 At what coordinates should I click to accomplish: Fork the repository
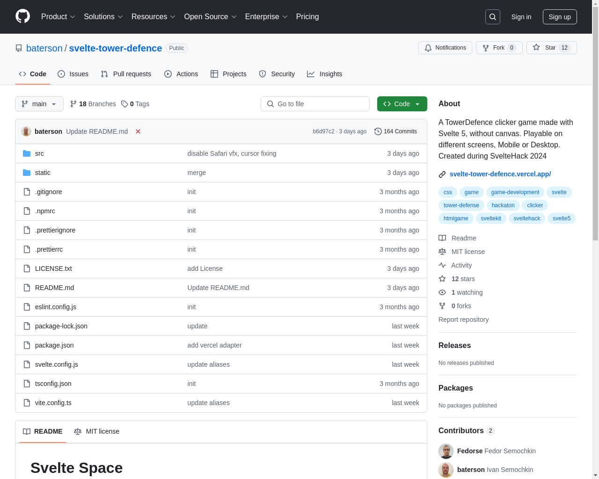click(499, 48)
